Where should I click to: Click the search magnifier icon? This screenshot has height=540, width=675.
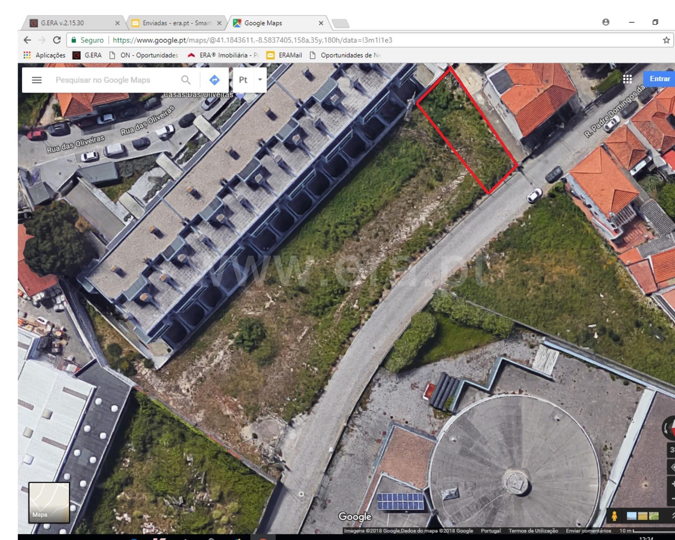tap(186, 80)
